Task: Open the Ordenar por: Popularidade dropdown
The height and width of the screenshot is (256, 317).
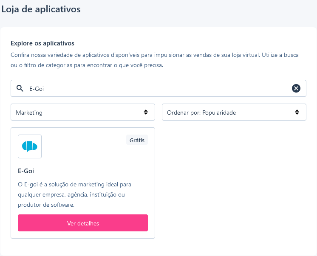Action: (234, 112)
